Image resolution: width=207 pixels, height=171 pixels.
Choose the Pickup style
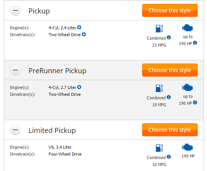tap(170, 10)
